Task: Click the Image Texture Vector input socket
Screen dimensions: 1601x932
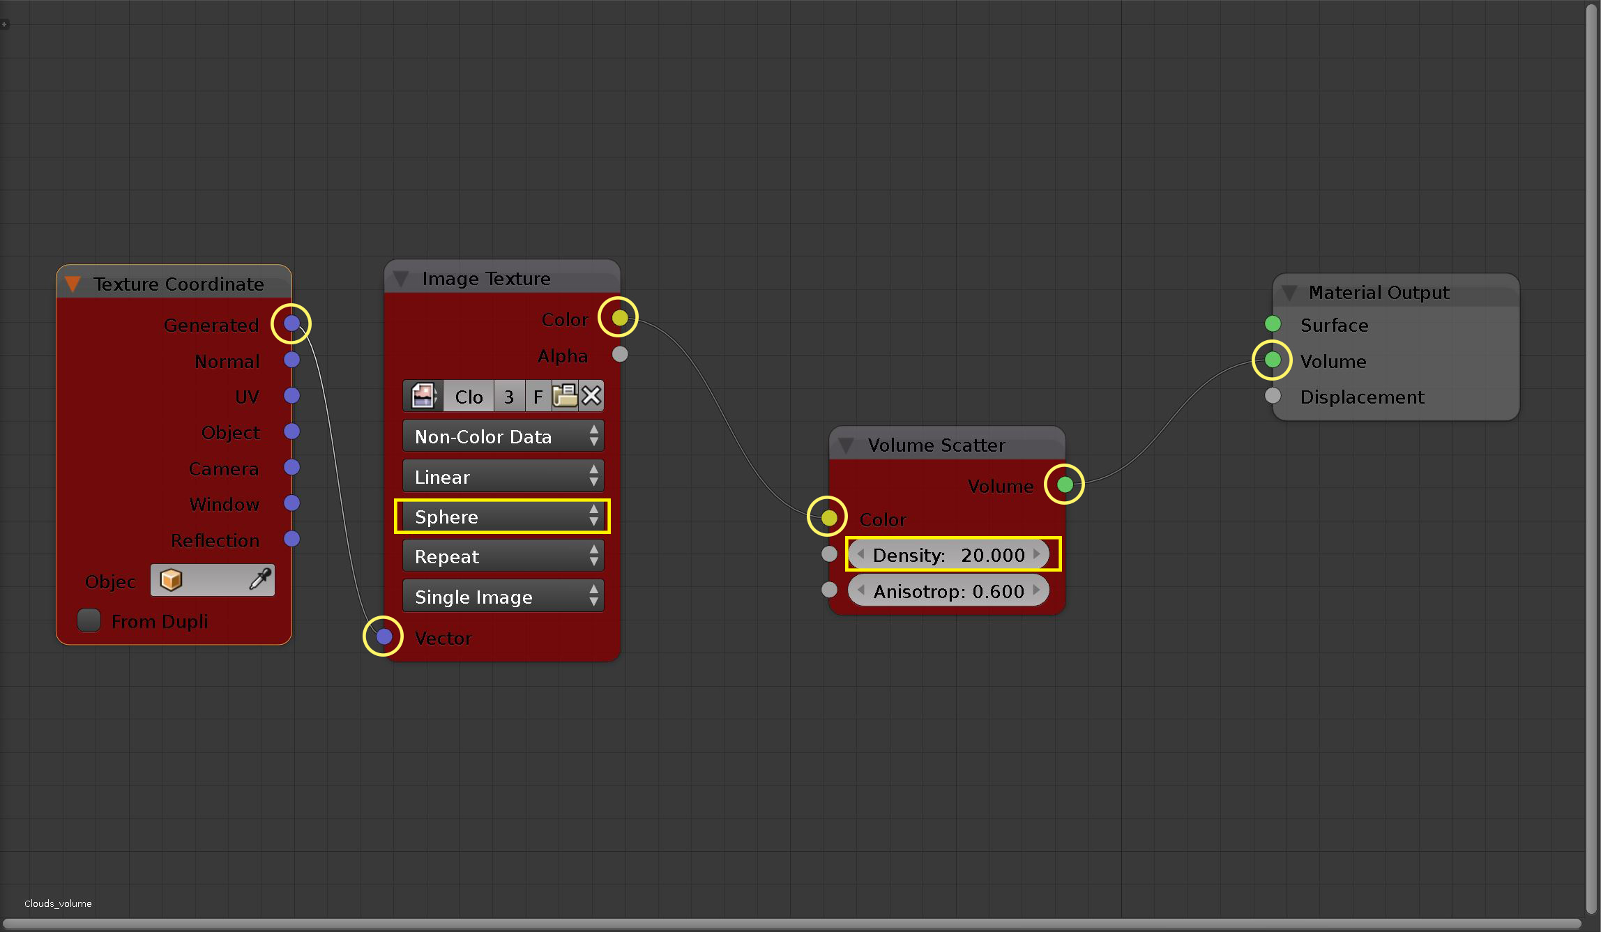Action: [384, 636]
